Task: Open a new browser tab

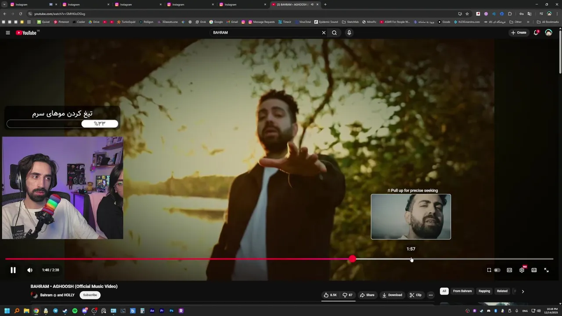Action: (325, 4)
